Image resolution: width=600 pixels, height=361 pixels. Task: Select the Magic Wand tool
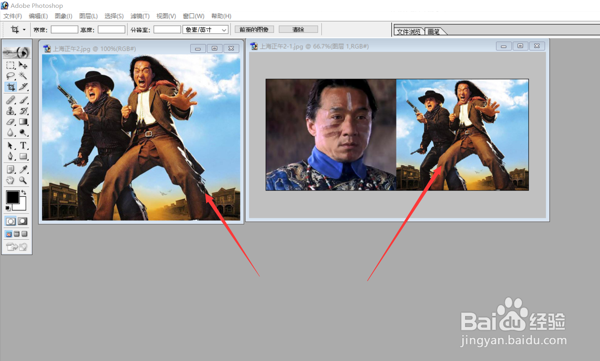(x=23, y=76)
